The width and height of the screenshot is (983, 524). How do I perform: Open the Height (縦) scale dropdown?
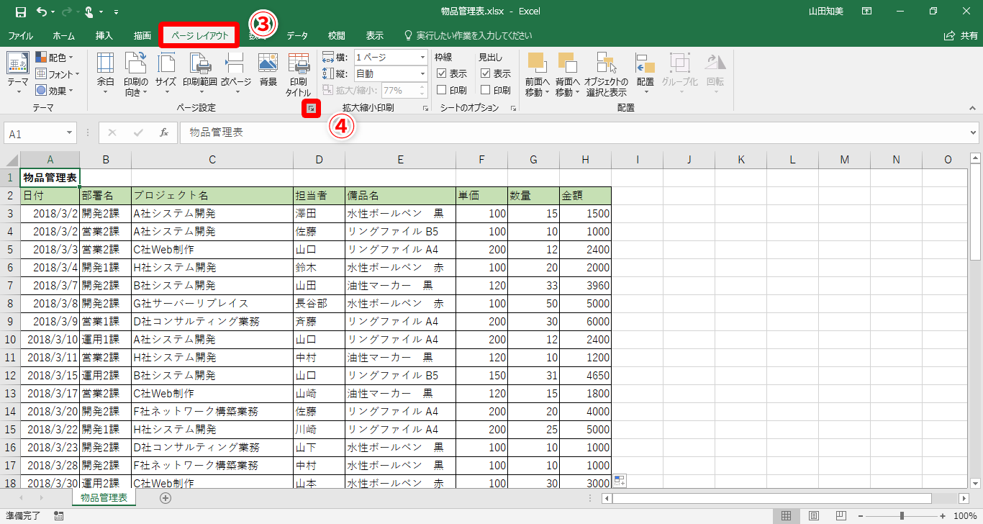pyautogui.click(x=422, y=73)
